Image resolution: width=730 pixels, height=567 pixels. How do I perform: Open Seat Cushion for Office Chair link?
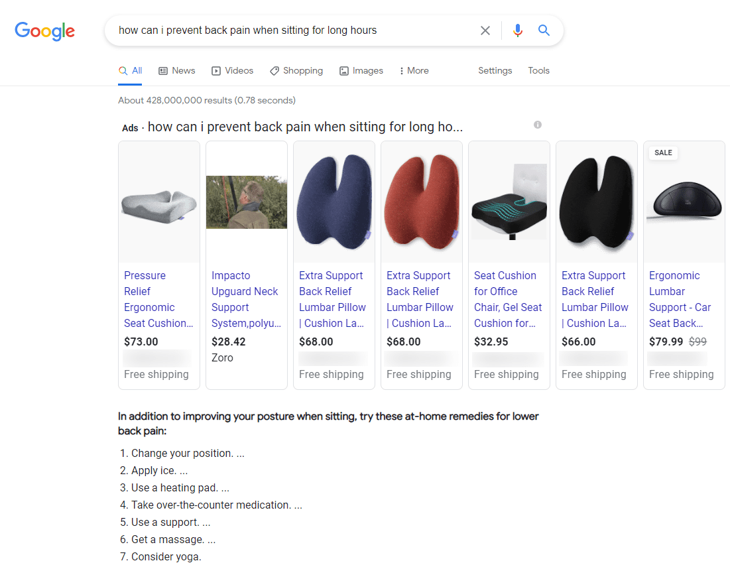tap(509, 299)
